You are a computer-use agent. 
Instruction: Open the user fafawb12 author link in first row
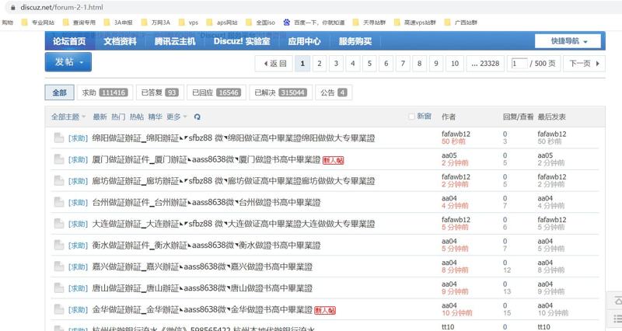(456, 134)
